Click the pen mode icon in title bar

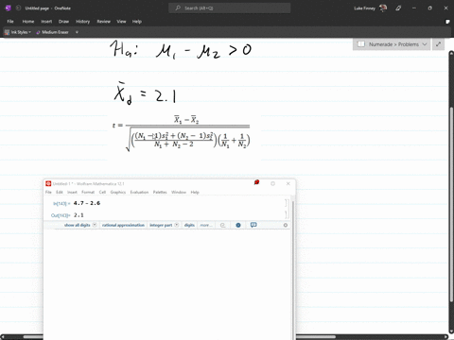tap(398, 8)
